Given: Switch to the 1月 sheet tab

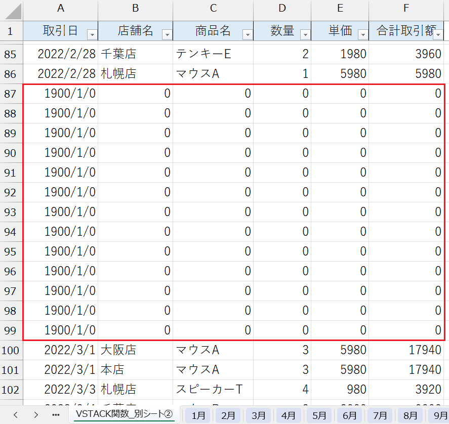Looking at the screenshot, I should 198,415.
